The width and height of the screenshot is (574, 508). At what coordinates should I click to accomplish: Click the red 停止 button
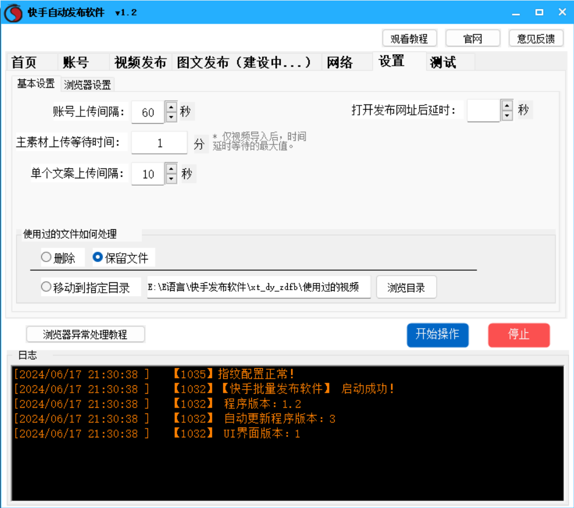tap(519, 334)
